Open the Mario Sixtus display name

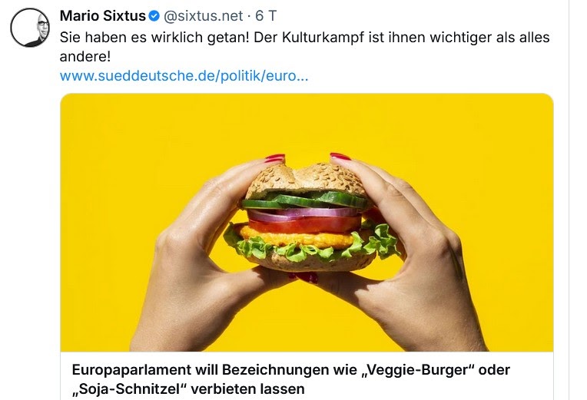[103, 16]
